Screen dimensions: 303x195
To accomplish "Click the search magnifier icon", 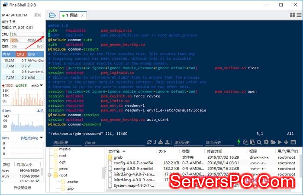I will tap(259, 142).
